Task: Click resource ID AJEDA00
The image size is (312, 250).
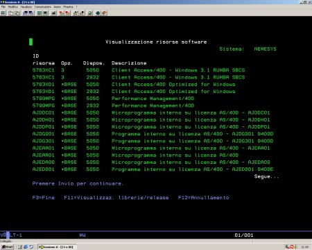Action: pyautogui.click(x=43, y=162)
